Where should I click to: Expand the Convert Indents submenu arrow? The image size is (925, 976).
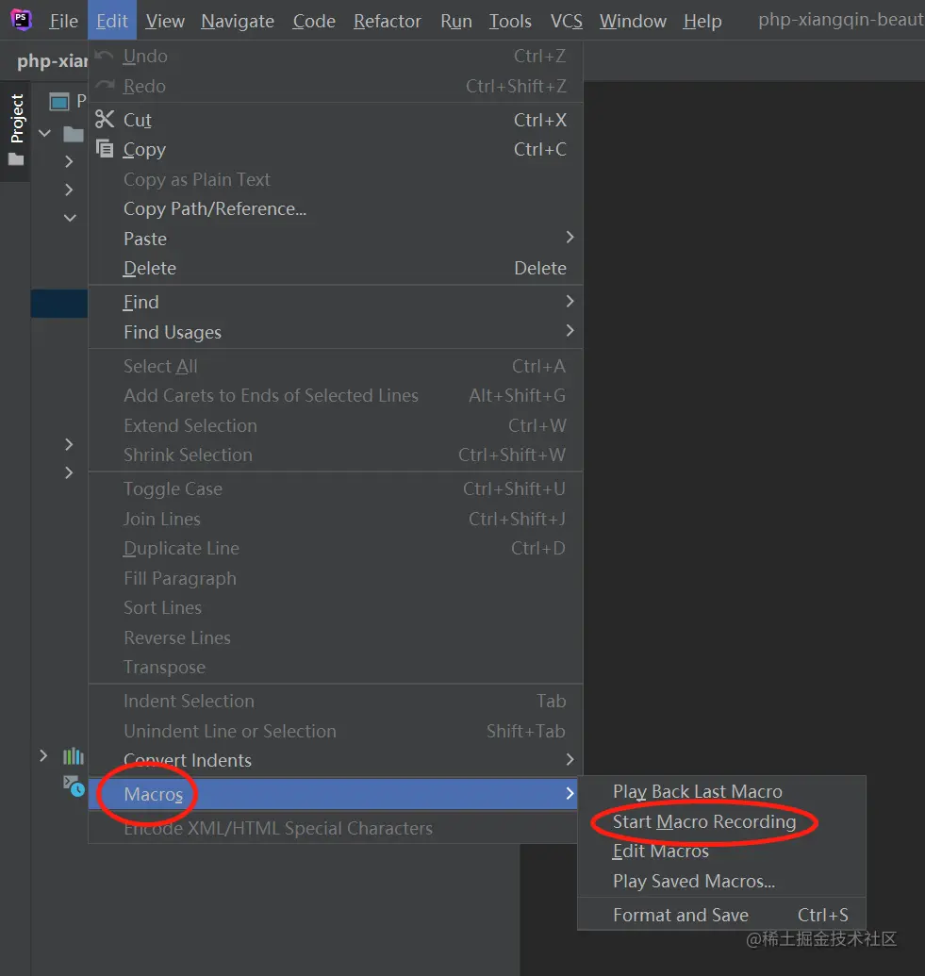(570, 759)
